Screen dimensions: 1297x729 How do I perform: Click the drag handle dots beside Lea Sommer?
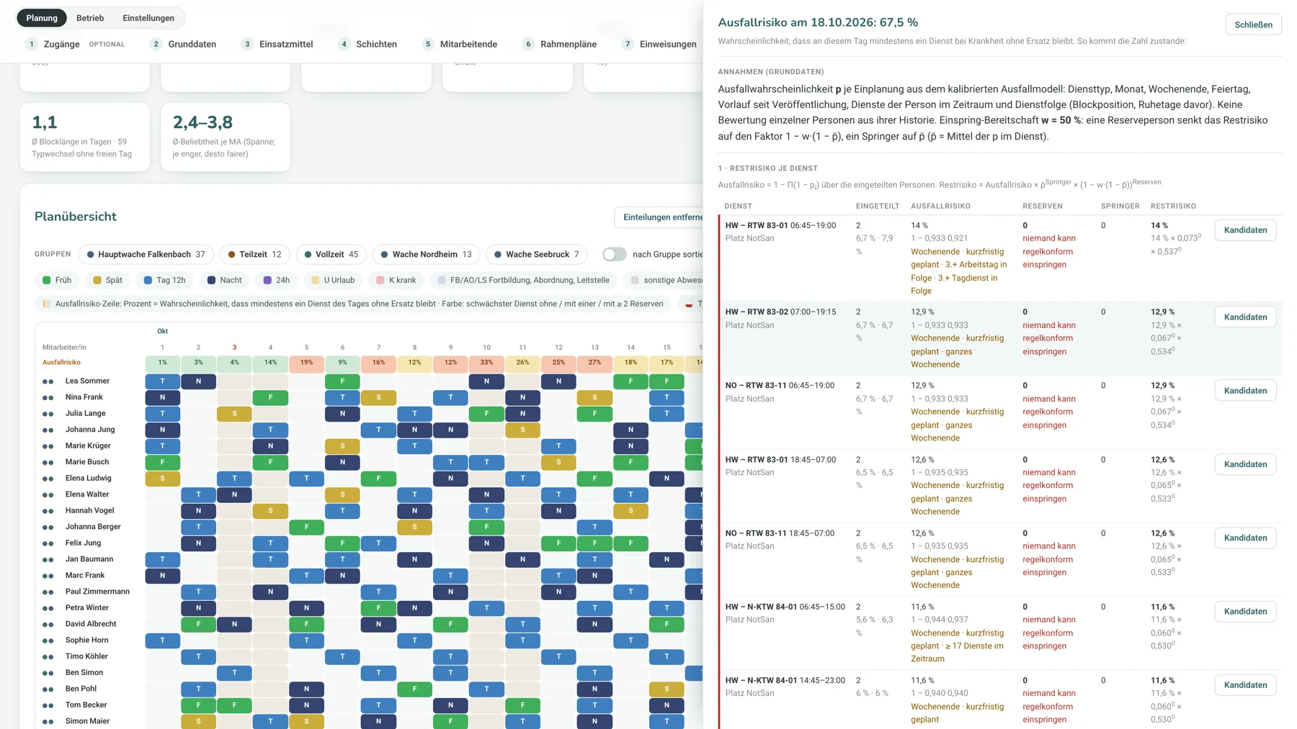coord(48,381)
